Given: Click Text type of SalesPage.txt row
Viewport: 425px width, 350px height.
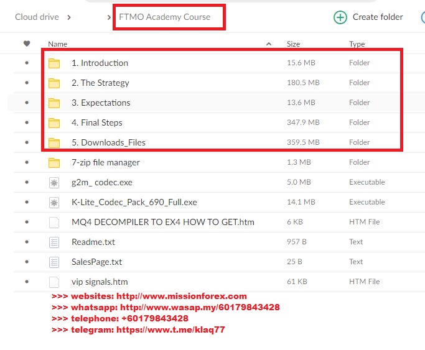Looking at the screenshot, I should pos(355,262).
